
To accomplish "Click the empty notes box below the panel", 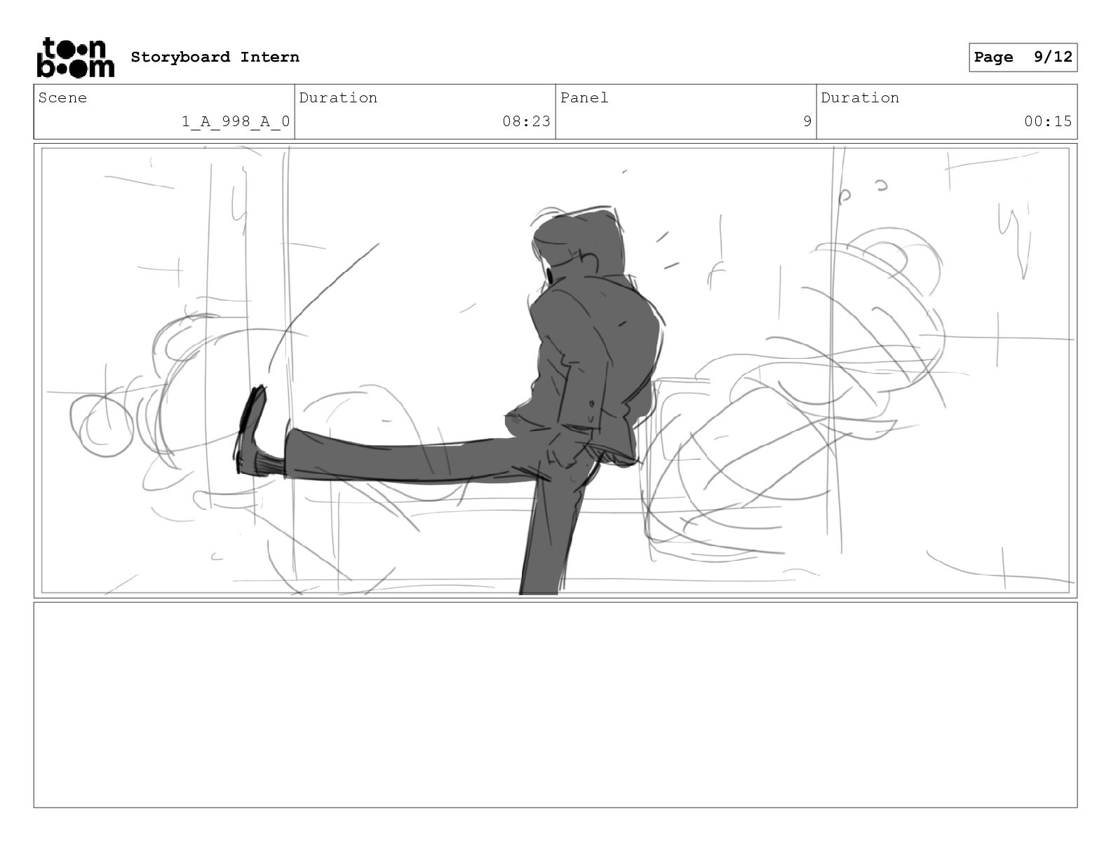I will 555,704.
